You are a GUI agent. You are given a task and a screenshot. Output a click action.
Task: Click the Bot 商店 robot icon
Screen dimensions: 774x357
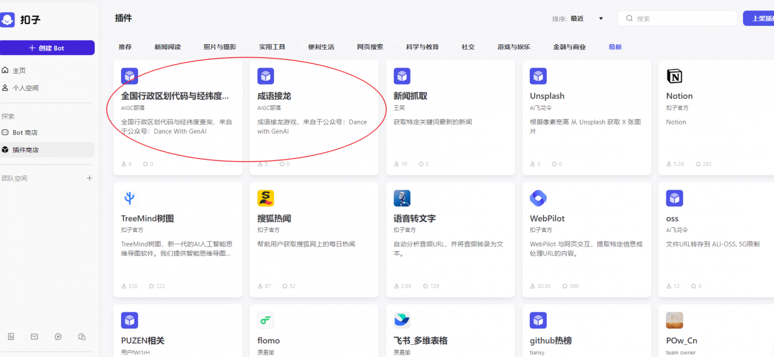tap(5, 132)
